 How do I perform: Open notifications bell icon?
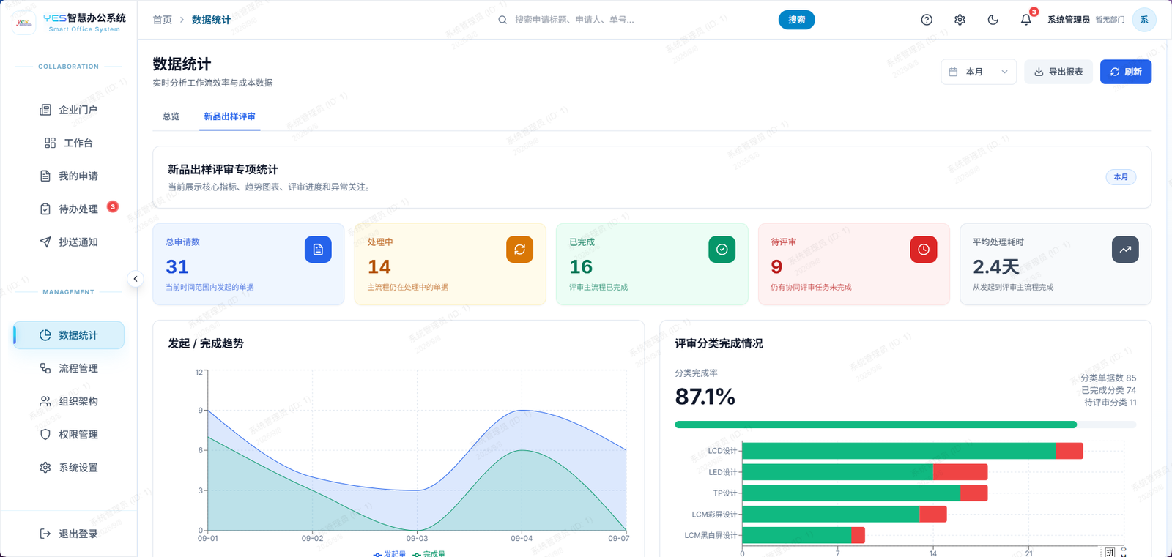coord(1025,20)
